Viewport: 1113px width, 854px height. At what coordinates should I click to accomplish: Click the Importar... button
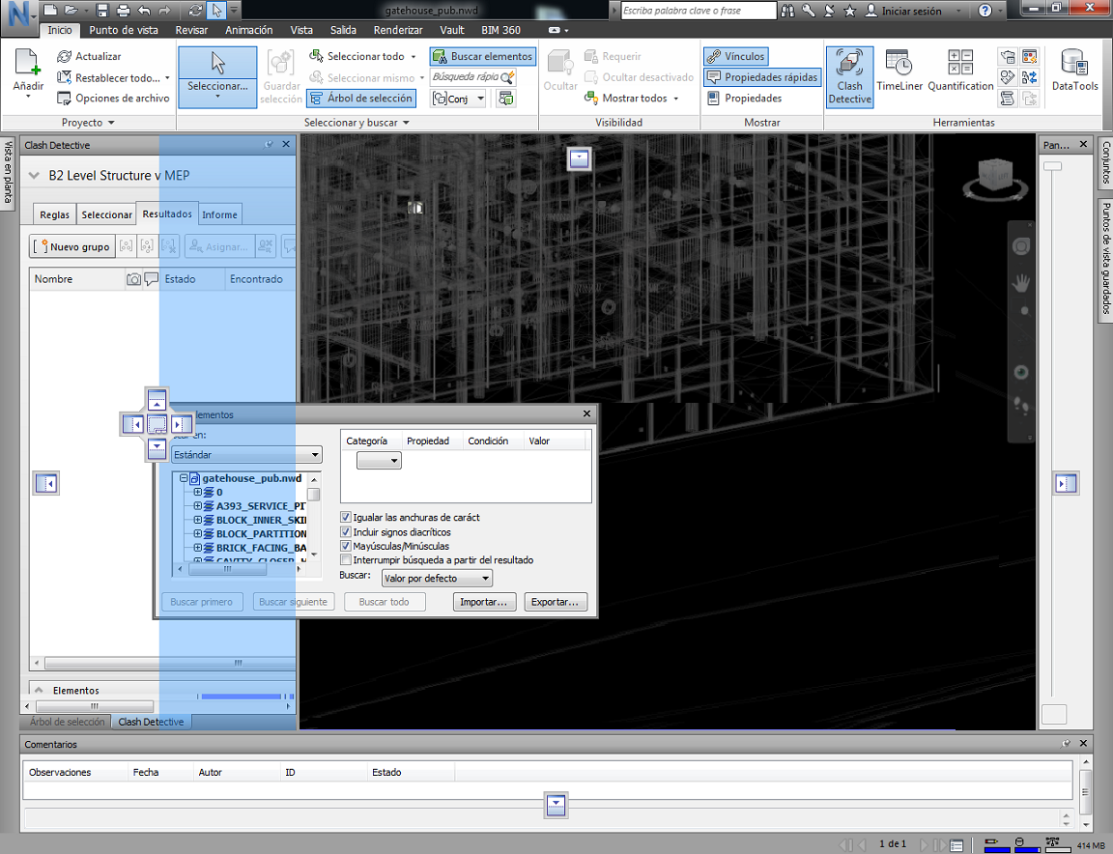484,602
